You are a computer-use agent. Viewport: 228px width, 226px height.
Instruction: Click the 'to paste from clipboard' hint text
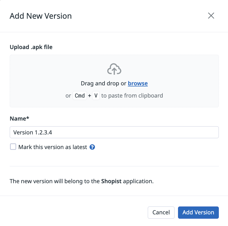[x=132, y=96]
